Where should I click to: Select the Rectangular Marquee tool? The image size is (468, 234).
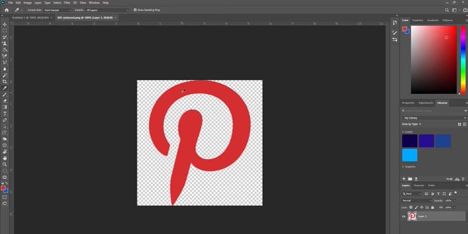coord(5,30)
